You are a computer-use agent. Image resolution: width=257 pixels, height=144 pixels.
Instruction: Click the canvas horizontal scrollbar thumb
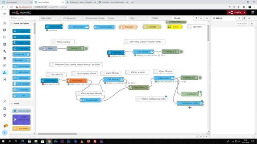click(57, 134)
